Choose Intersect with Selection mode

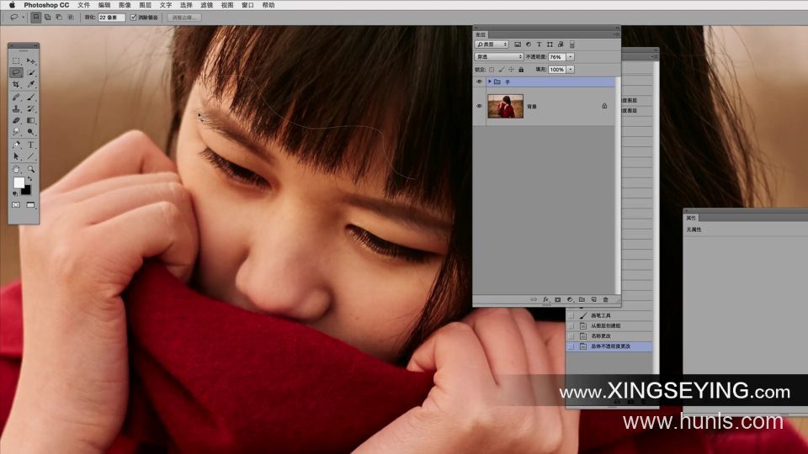pos(71,17)
